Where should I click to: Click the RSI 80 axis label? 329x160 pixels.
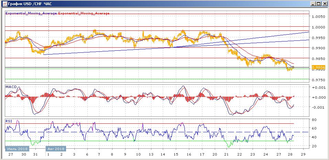pos(314,120)
